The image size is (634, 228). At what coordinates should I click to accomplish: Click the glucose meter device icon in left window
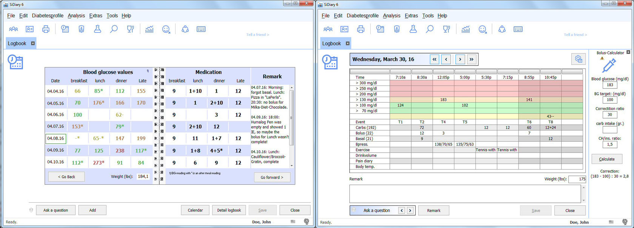81,29
